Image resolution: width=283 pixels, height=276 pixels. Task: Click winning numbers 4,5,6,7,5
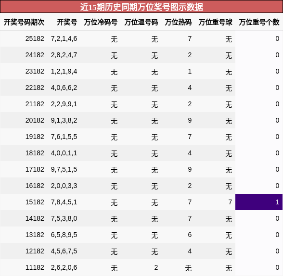(64, 251)
